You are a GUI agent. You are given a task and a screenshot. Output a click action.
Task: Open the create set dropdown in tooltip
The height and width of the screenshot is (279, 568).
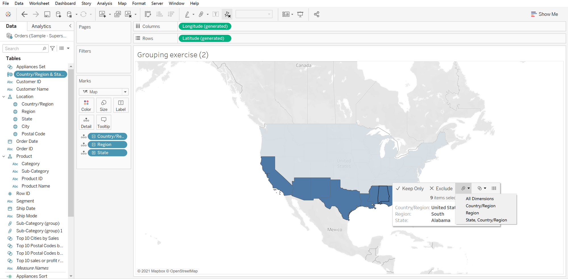pos(482,188)
